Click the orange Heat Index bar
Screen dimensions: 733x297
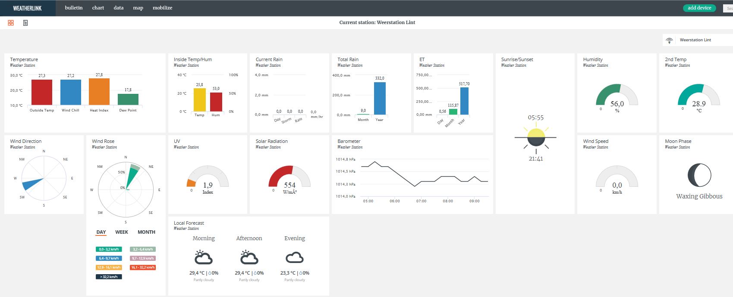(99, 92)
